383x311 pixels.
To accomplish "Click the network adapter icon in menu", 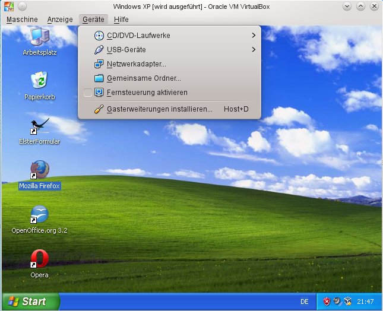I will coord(99,64).
